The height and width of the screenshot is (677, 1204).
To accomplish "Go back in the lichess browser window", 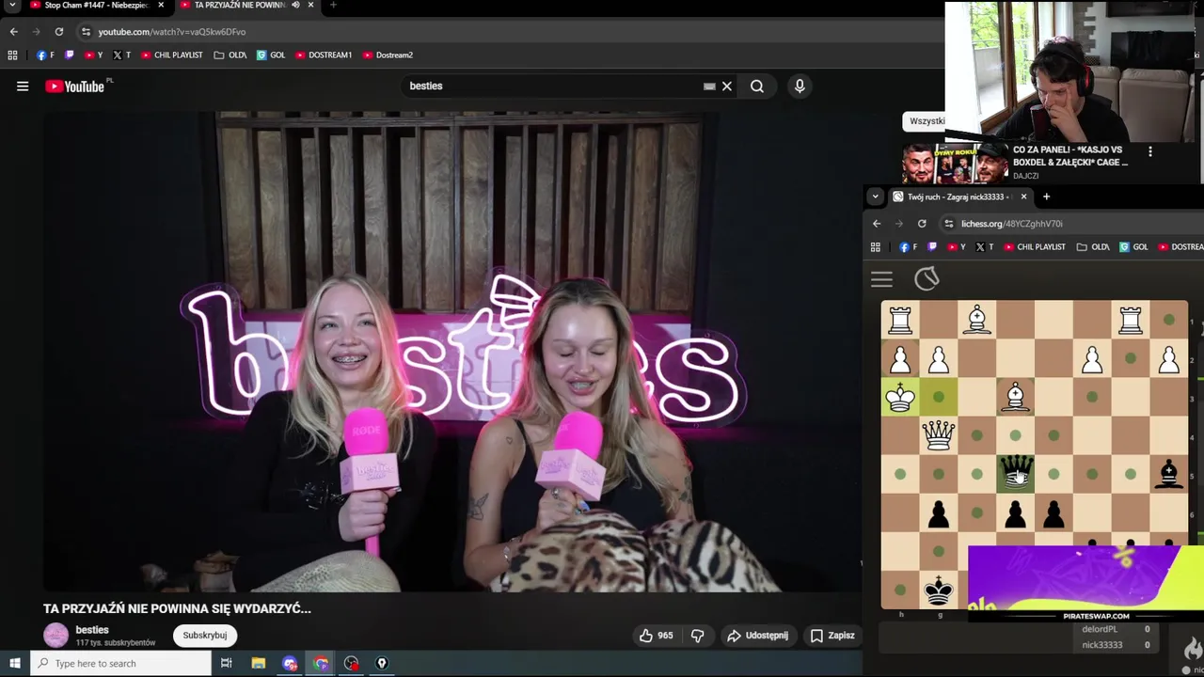I will pos(877,224).
